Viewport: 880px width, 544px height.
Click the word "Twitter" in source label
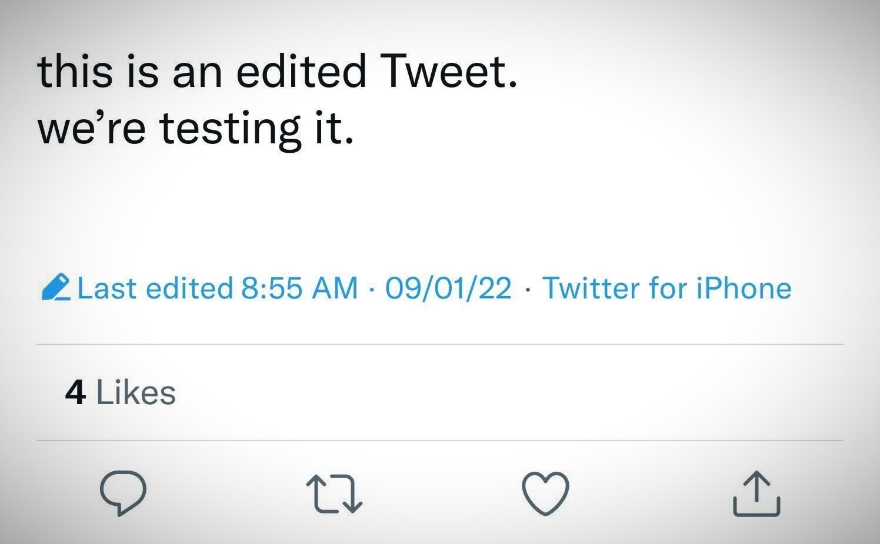click(x=591, y=288)
